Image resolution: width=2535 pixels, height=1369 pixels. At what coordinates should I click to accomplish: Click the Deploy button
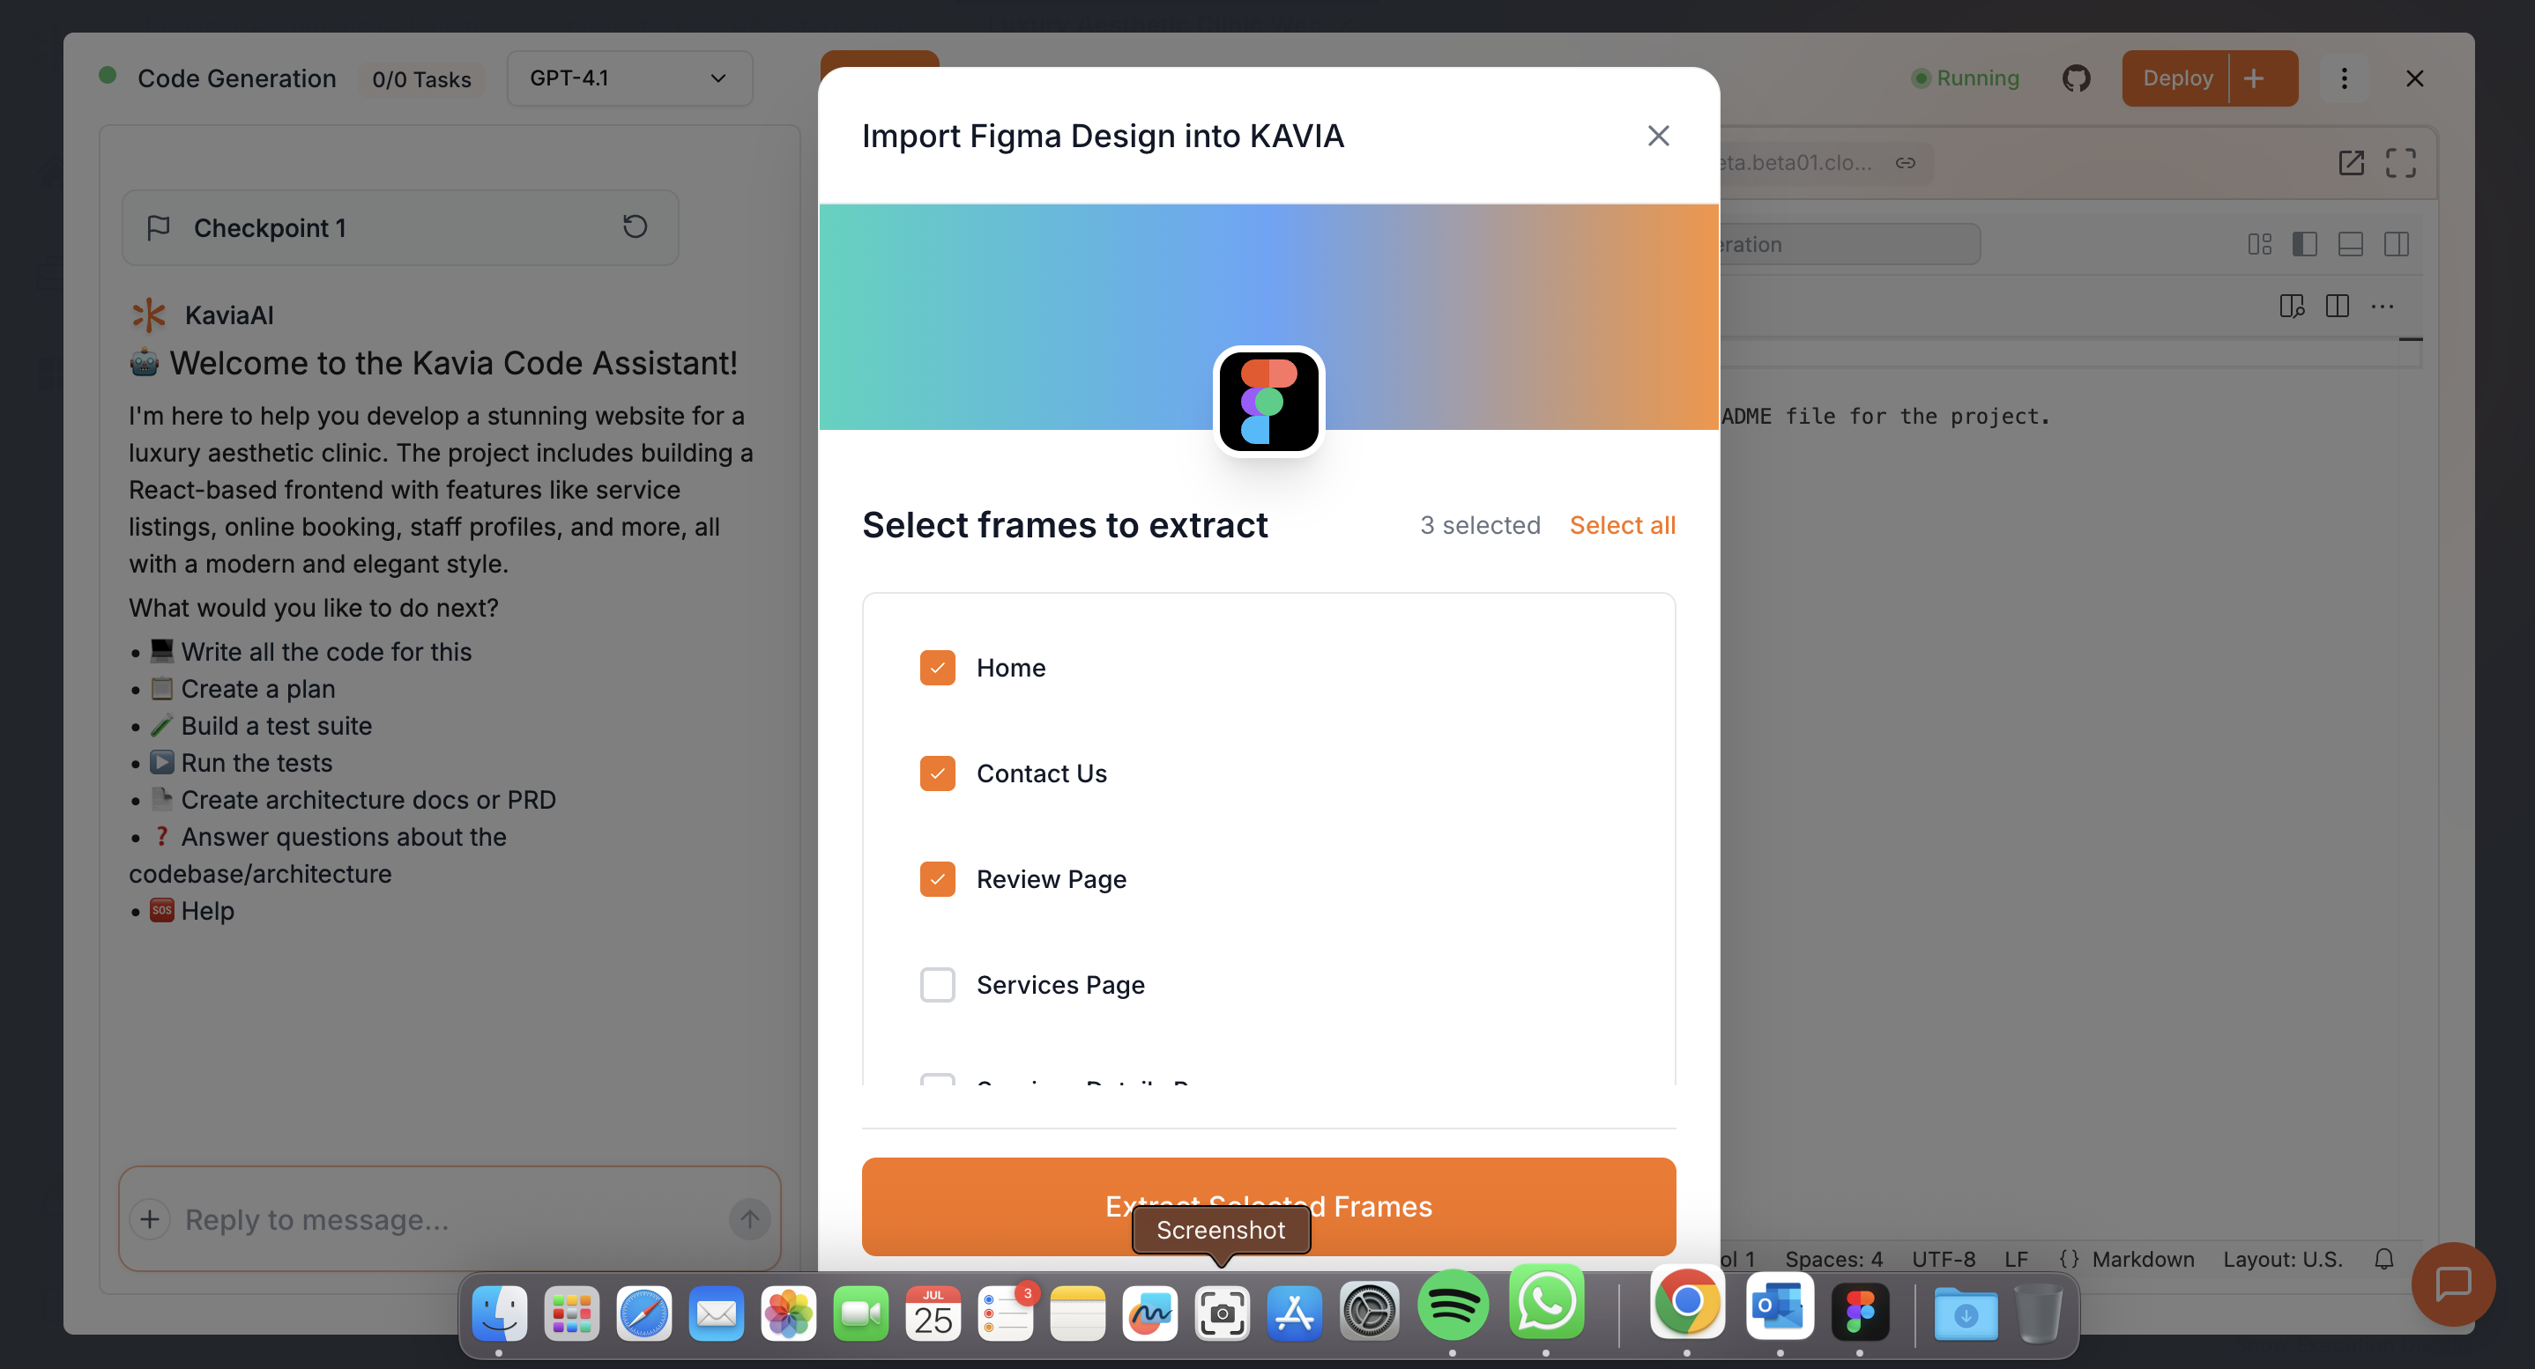2177,78
